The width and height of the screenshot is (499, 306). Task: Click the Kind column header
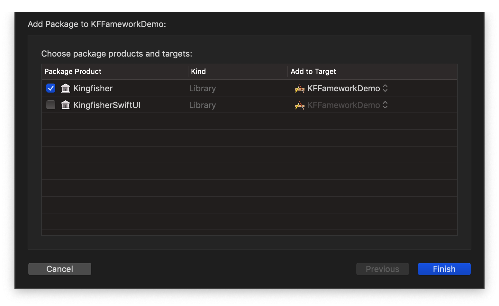198,71
